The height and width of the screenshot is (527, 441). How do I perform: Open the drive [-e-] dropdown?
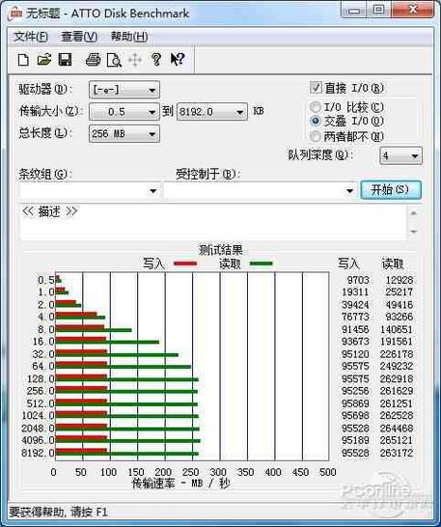(124, 90)
